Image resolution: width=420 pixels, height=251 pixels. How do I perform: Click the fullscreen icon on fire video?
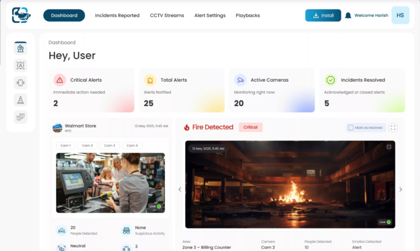click(389, 147)
